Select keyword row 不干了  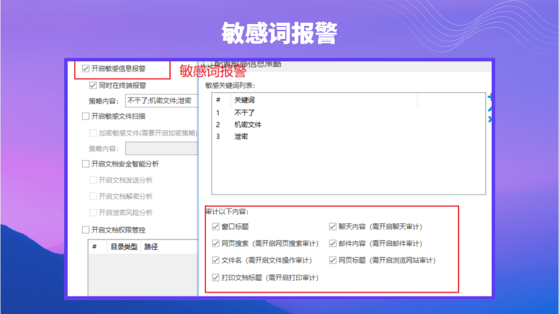350,113
